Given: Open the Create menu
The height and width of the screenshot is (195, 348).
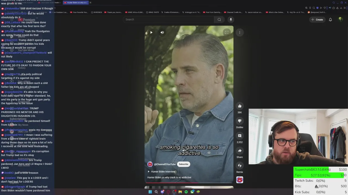Looking at the screenshot, I should pyautogui.click(x=317, y=19).
